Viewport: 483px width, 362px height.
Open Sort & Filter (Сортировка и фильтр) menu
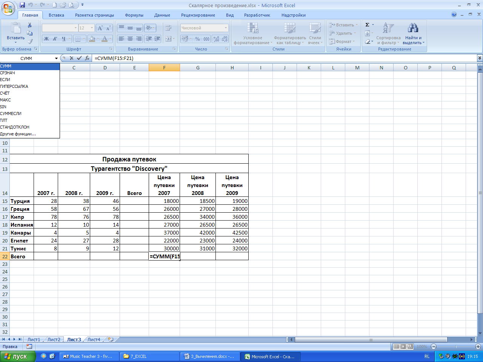click(388, 34)
